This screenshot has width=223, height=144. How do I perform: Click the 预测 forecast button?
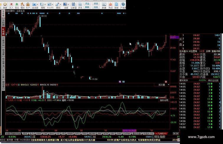point(96,7)
